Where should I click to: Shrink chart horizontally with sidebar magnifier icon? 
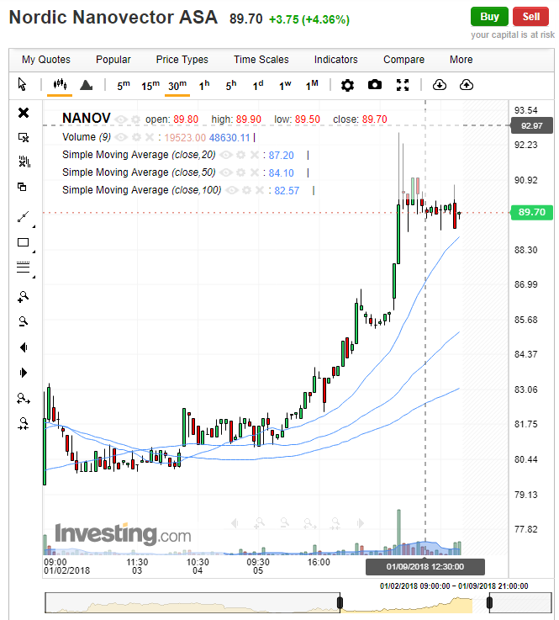(24, 423)
